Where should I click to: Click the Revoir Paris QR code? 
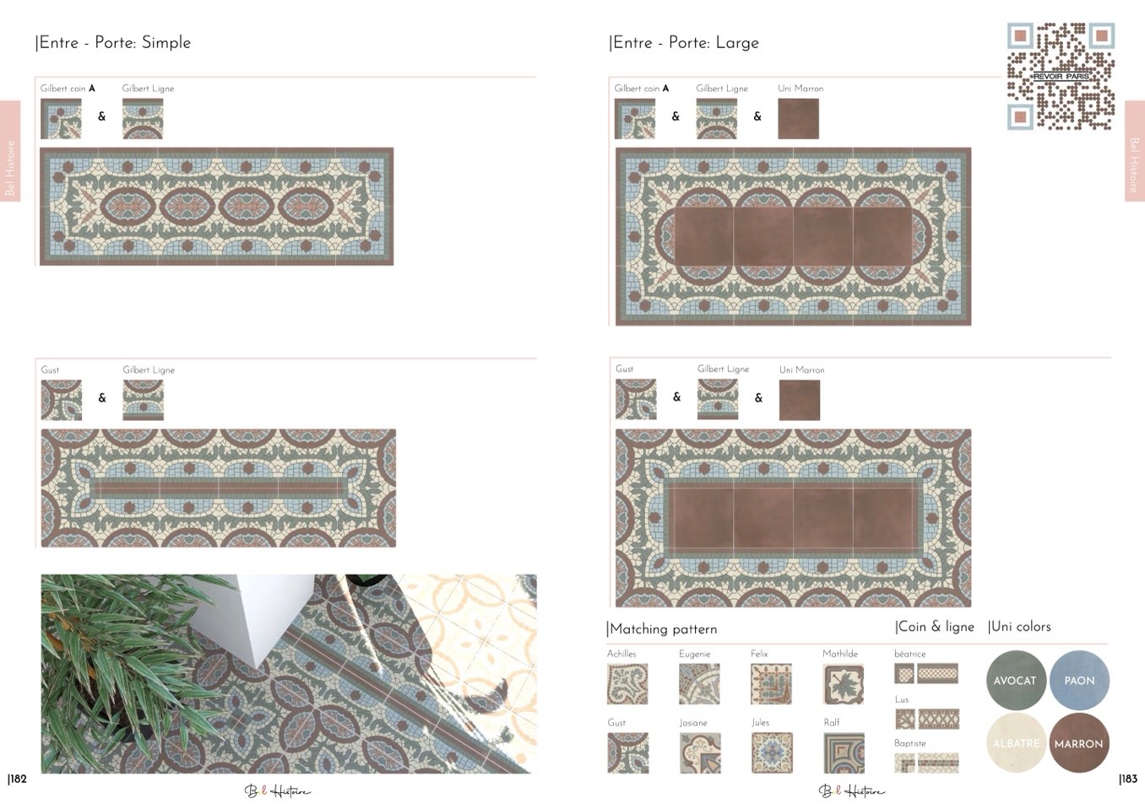[x=1061, y=77]
